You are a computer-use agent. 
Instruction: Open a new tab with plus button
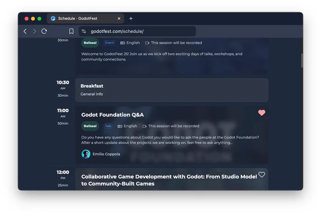131,18
